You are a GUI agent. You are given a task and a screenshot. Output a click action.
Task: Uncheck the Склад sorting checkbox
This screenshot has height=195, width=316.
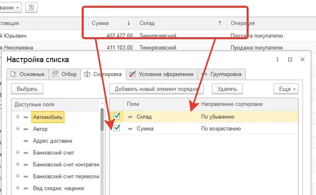click(117, 117)
